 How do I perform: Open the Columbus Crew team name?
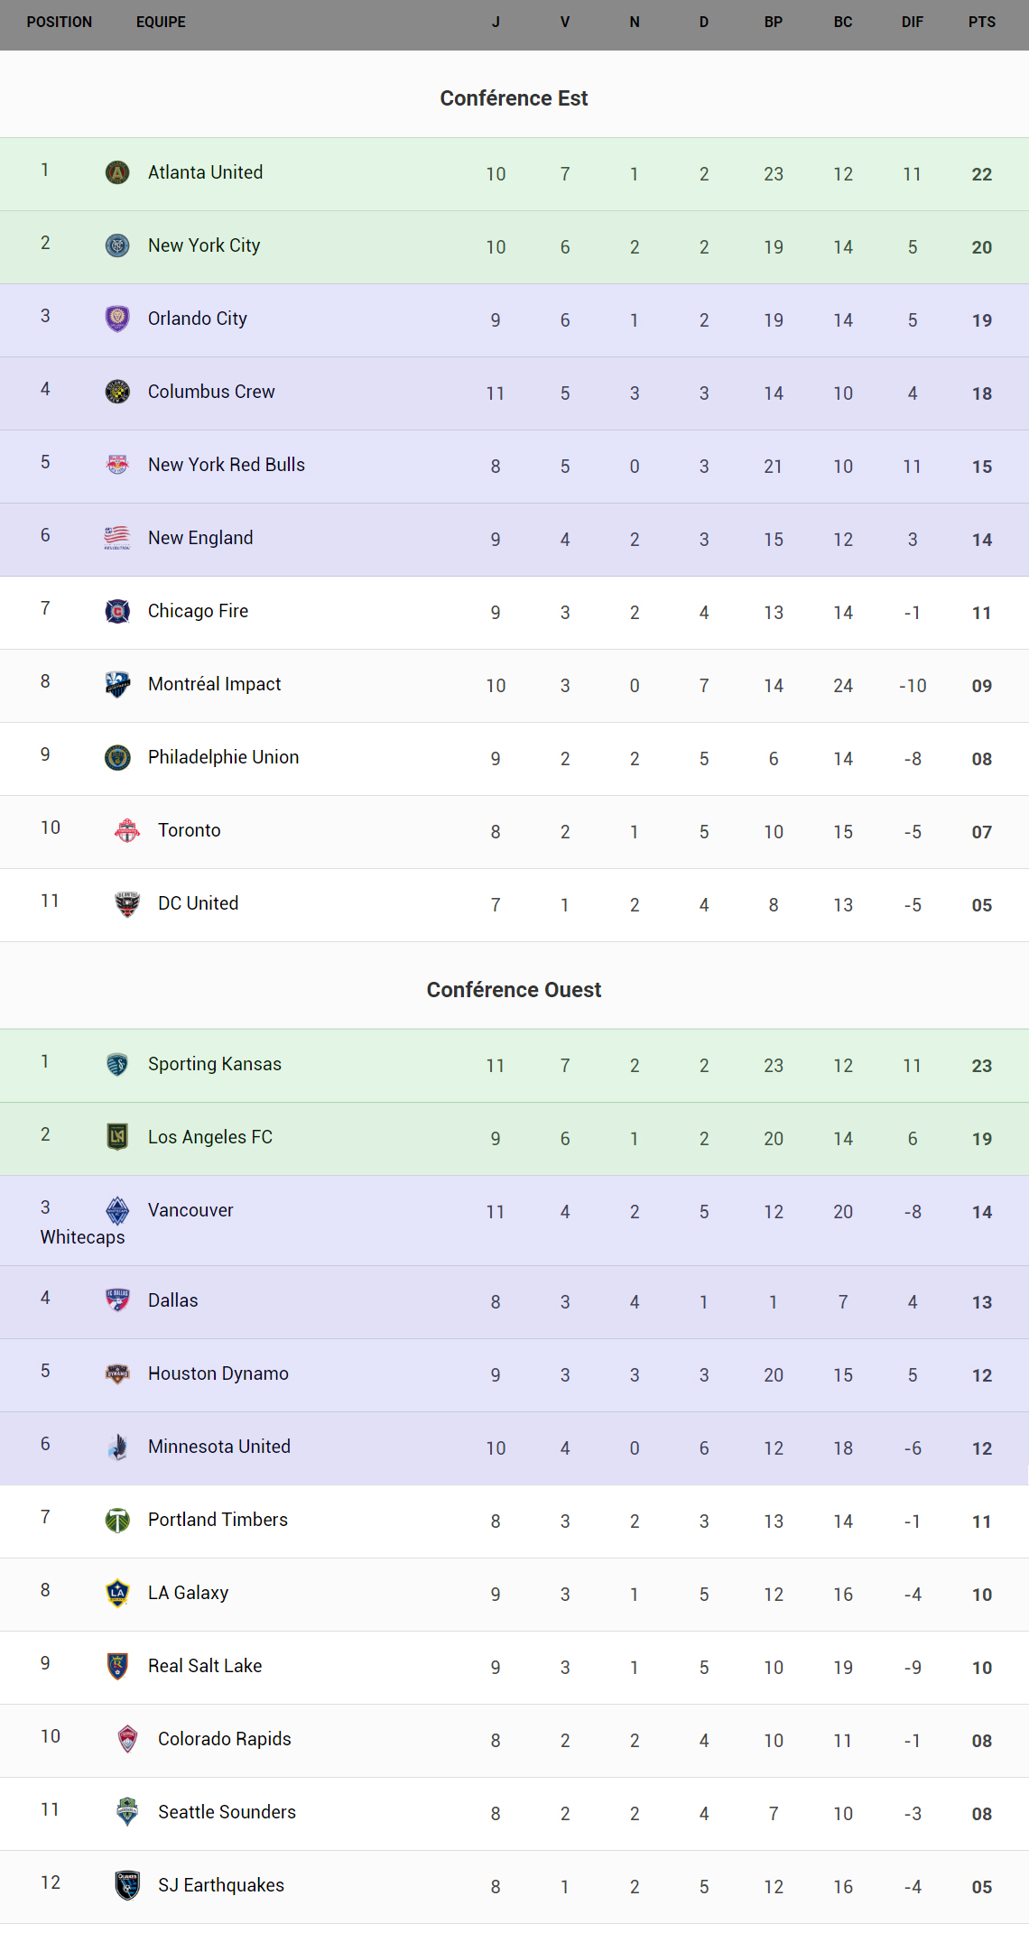pyautogui.click(x=211, y=392)
